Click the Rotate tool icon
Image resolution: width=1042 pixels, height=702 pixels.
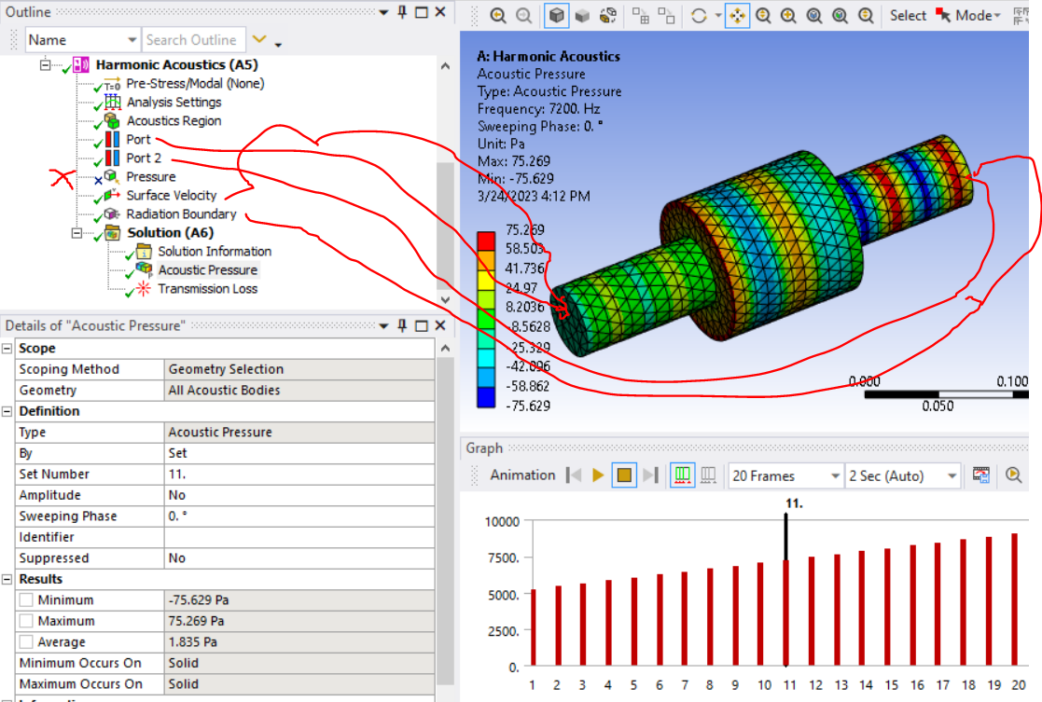pyautogui.click(x=699, y=16)
